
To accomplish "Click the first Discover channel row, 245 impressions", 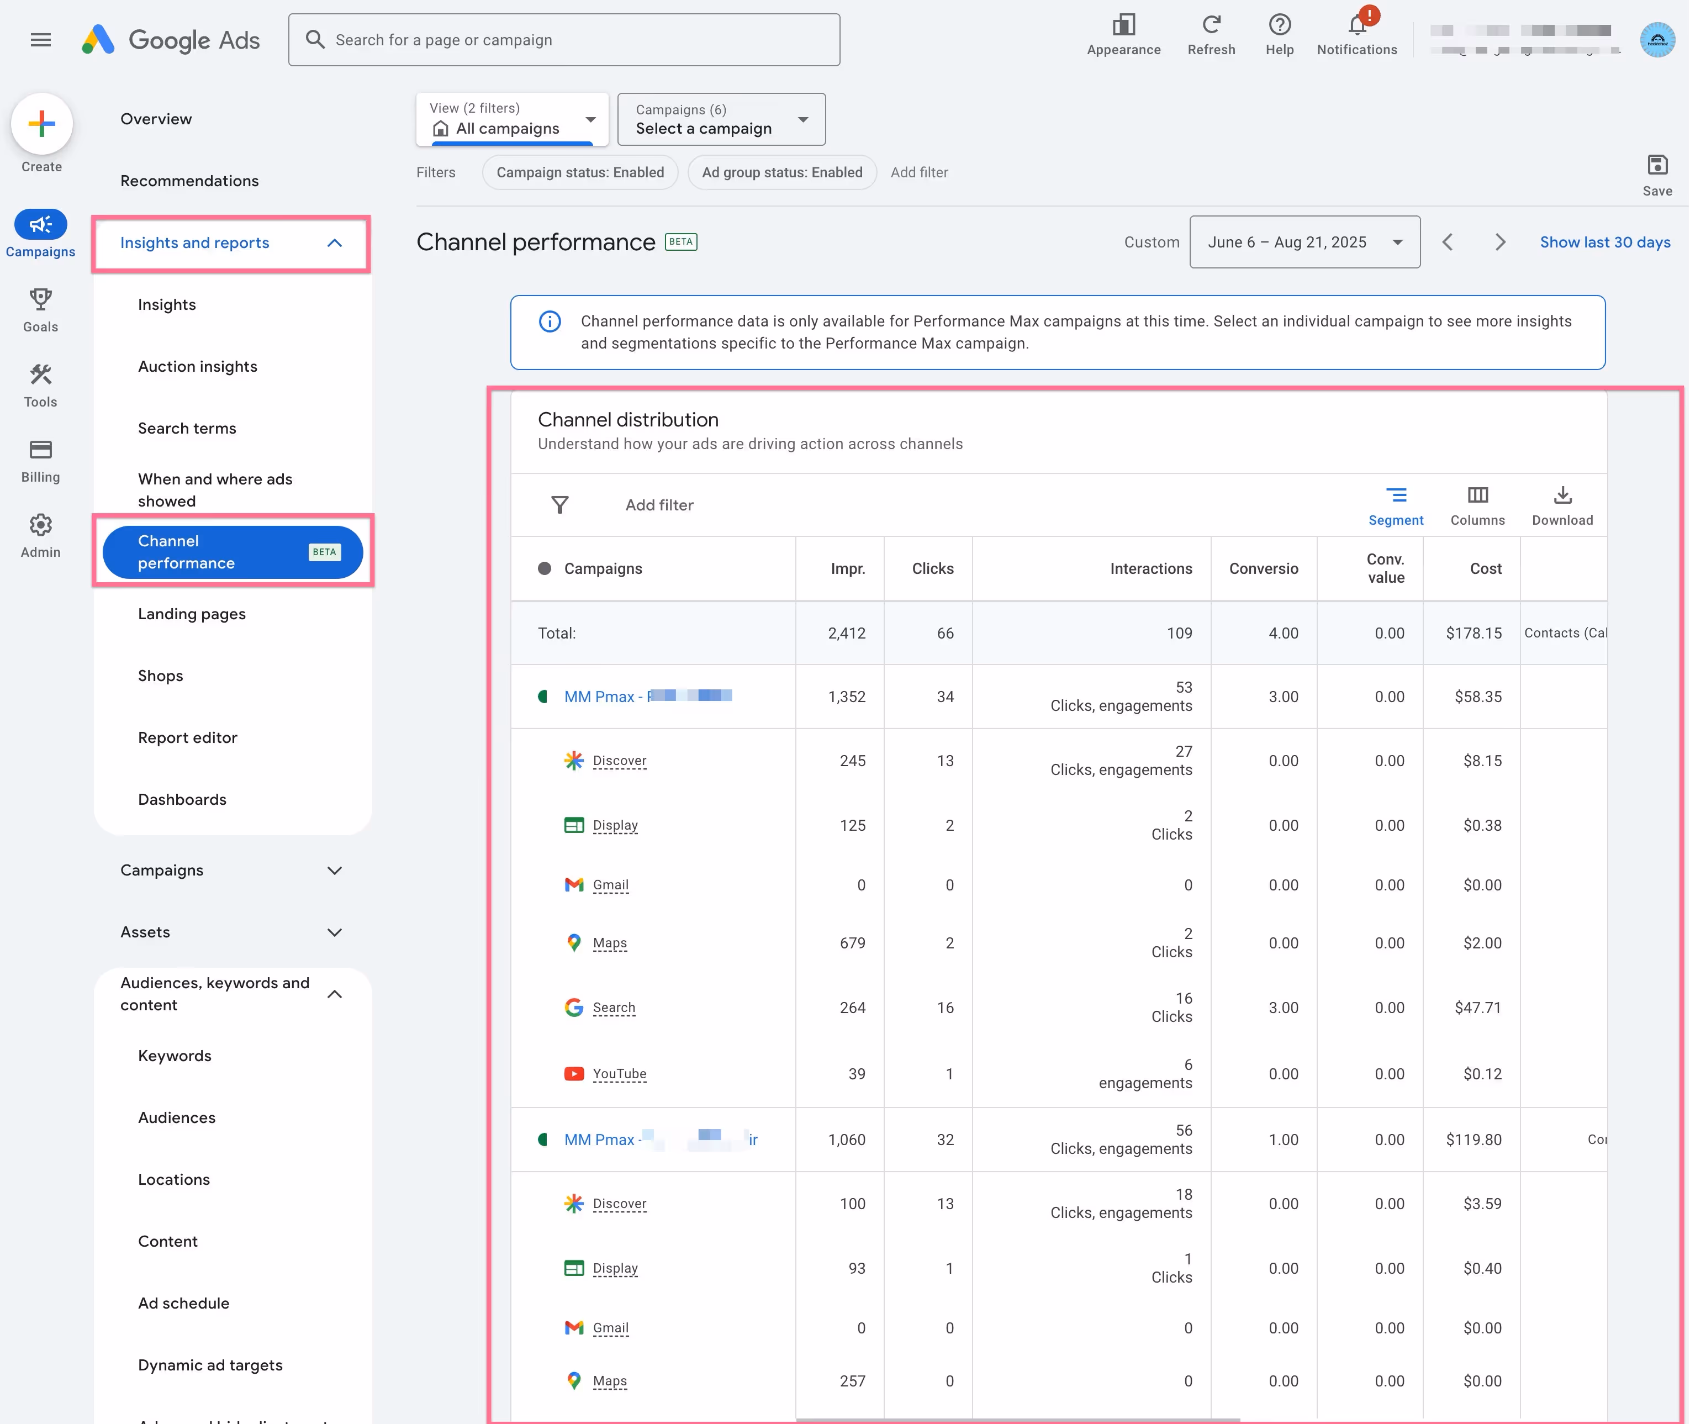I will click(1058, 761).
